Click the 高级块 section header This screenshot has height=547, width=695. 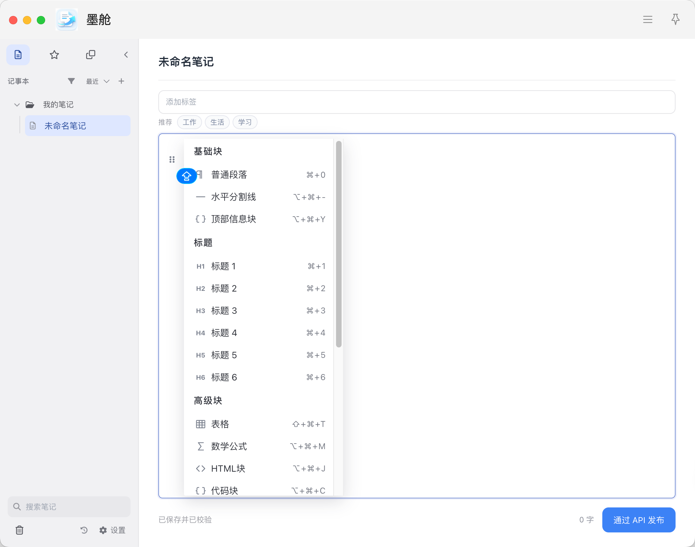click(x=208, y=401)
